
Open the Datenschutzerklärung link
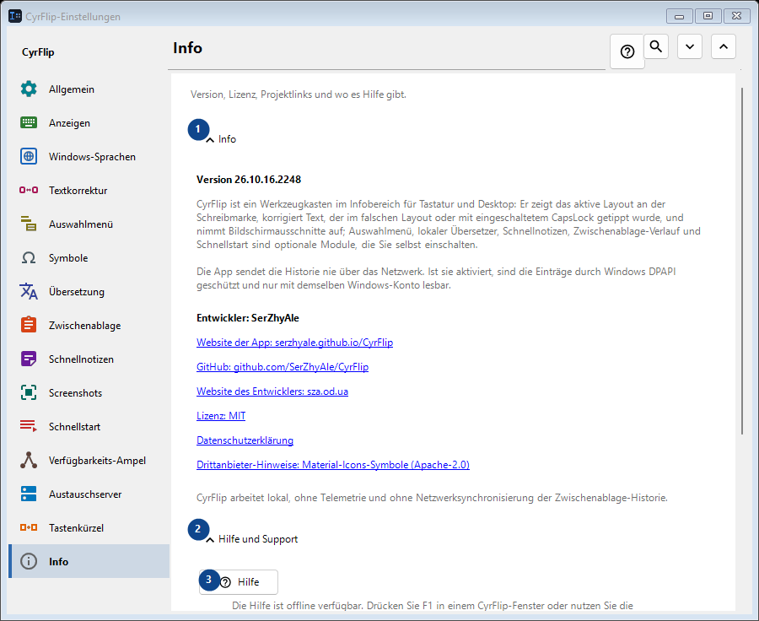[245, 440]
